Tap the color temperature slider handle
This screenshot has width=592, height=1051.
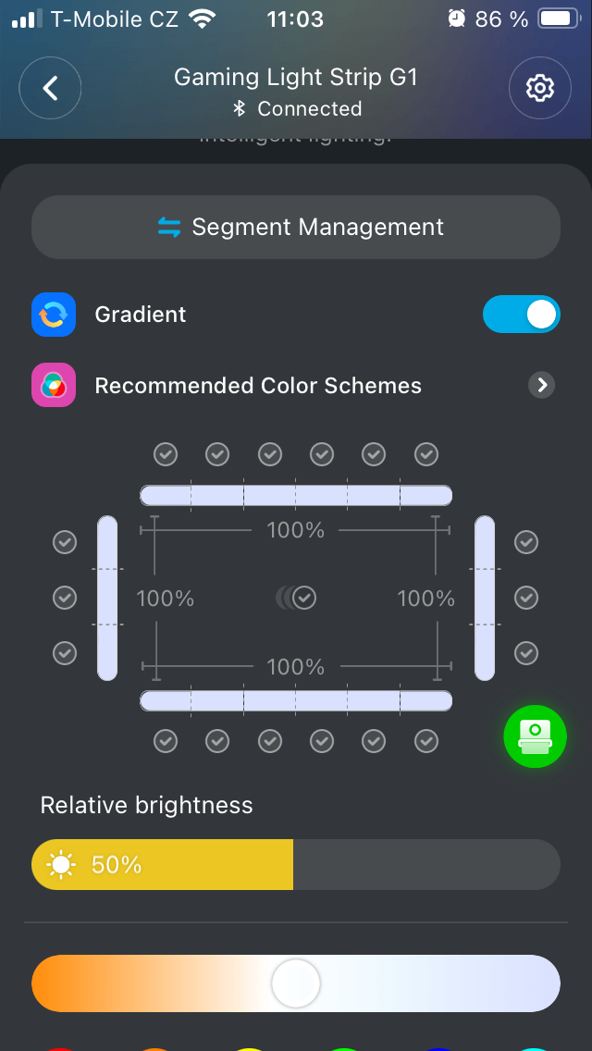coord(296,983)
